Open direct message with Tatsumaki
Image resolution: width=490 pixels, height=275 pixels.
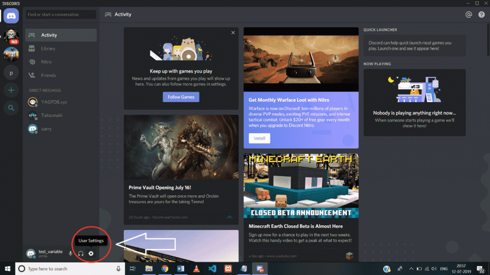[61, 116]
